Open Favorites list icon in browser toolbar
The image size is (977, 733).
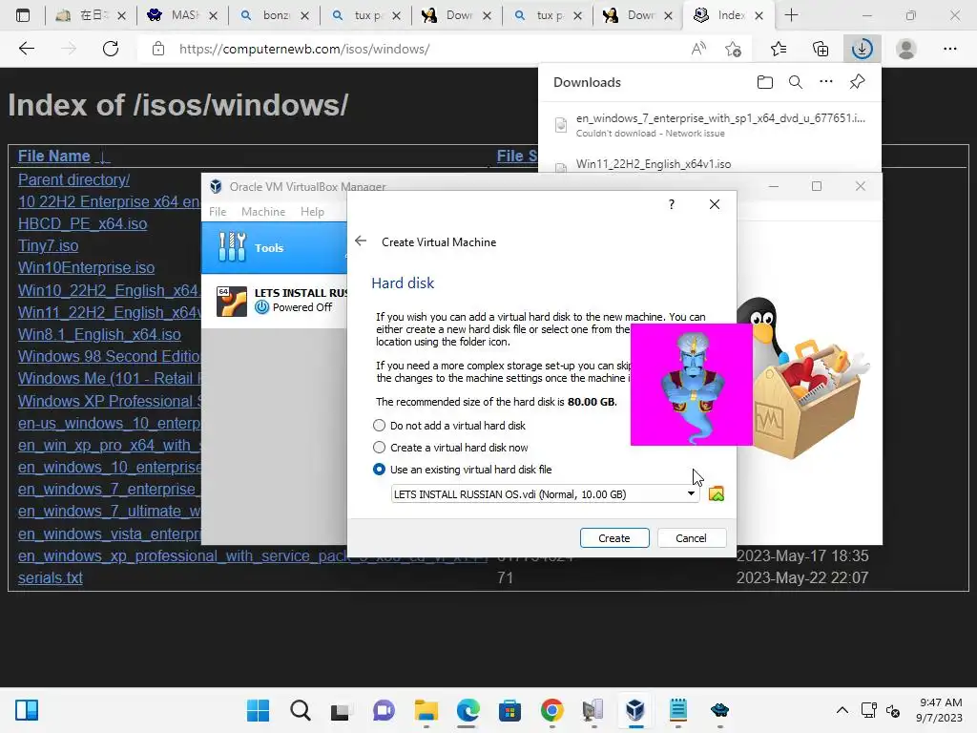click(x=778, y=49)
